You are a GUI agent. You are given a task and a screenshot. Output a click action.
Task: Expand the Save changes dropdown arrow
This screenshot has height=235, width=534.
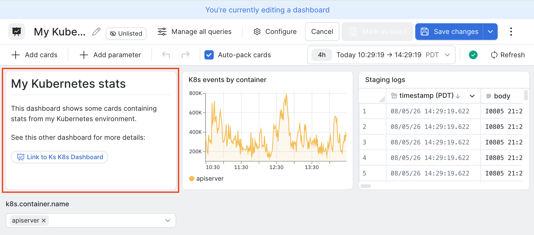point(490,32)
